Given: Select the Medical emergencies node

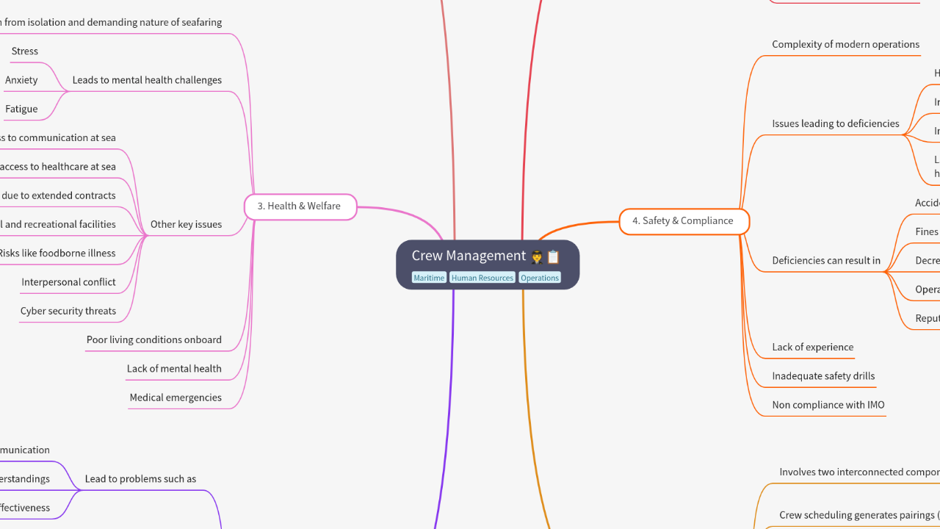Looking at the screenshot, I should tap(176, 398).
